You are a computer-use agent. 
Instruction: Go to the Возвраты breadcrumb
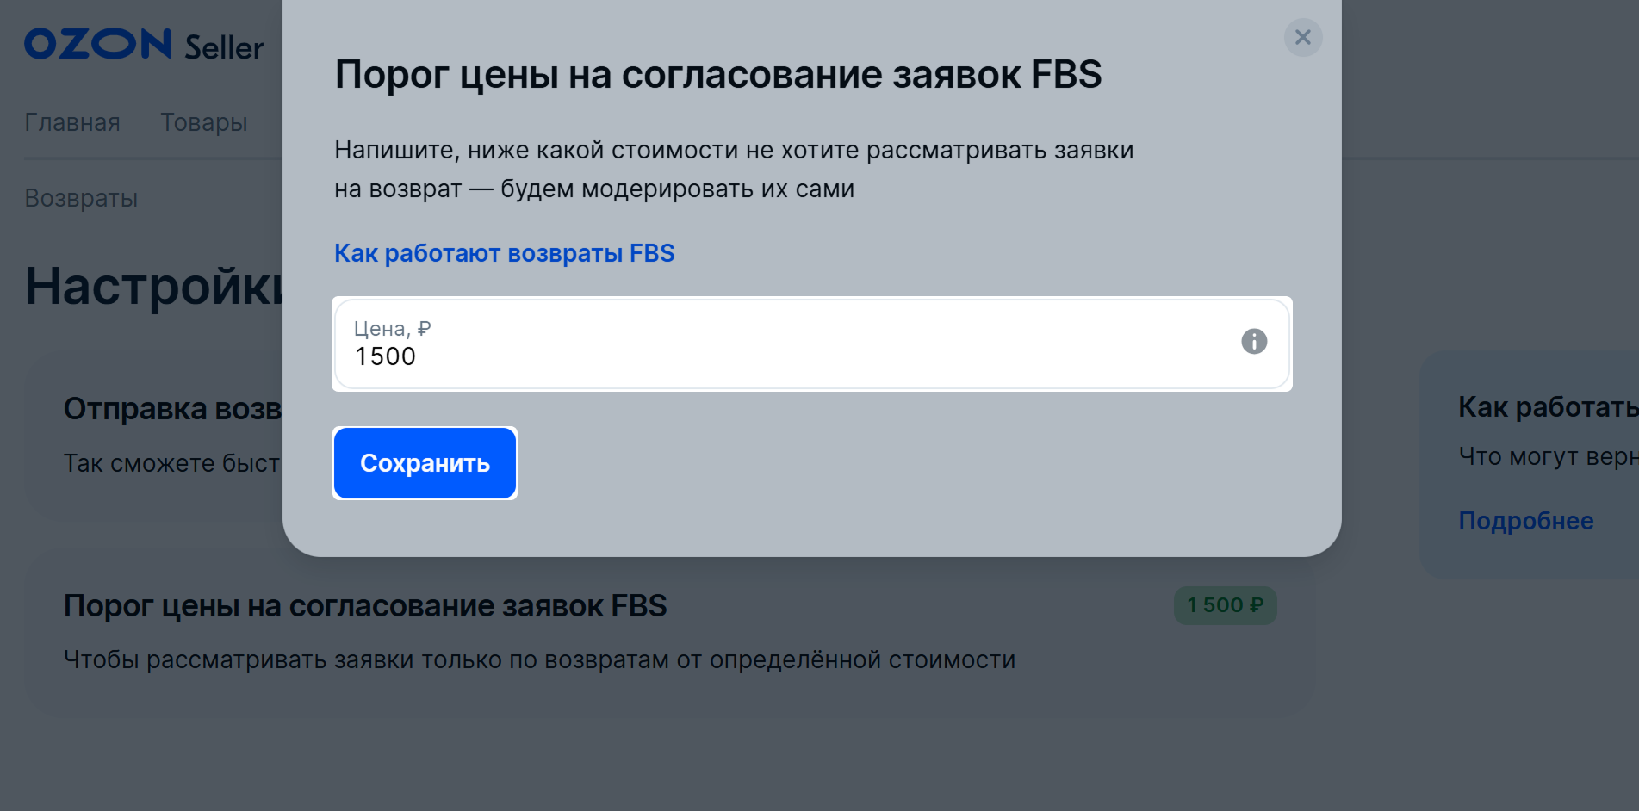81,198
